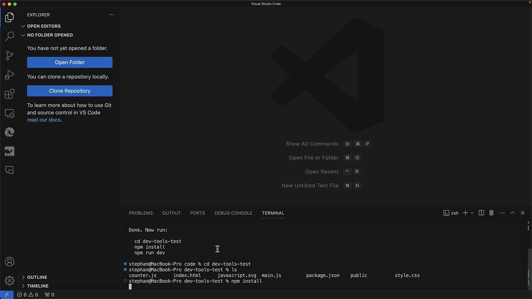The height and width of the screenshot is (299, 532).
Task: Split the terminal
Action: (481, 213)
